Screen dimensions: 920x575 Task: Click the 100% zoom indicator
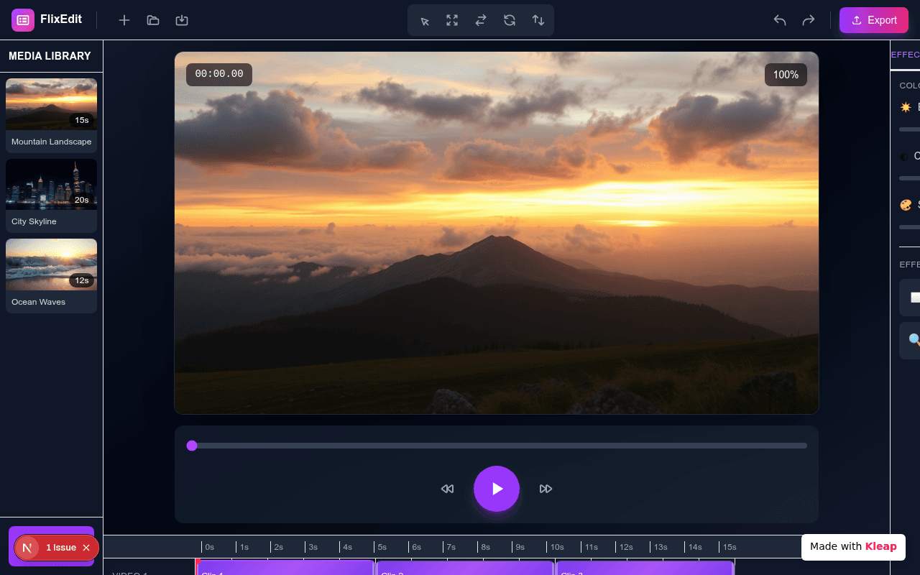786,75
